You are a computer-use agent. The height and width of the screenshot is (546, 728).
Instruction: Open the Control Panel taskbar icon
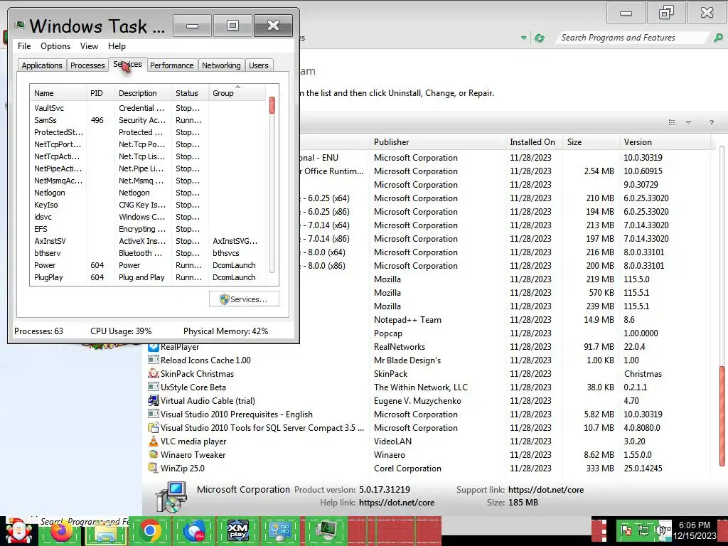tap(281, 530)
